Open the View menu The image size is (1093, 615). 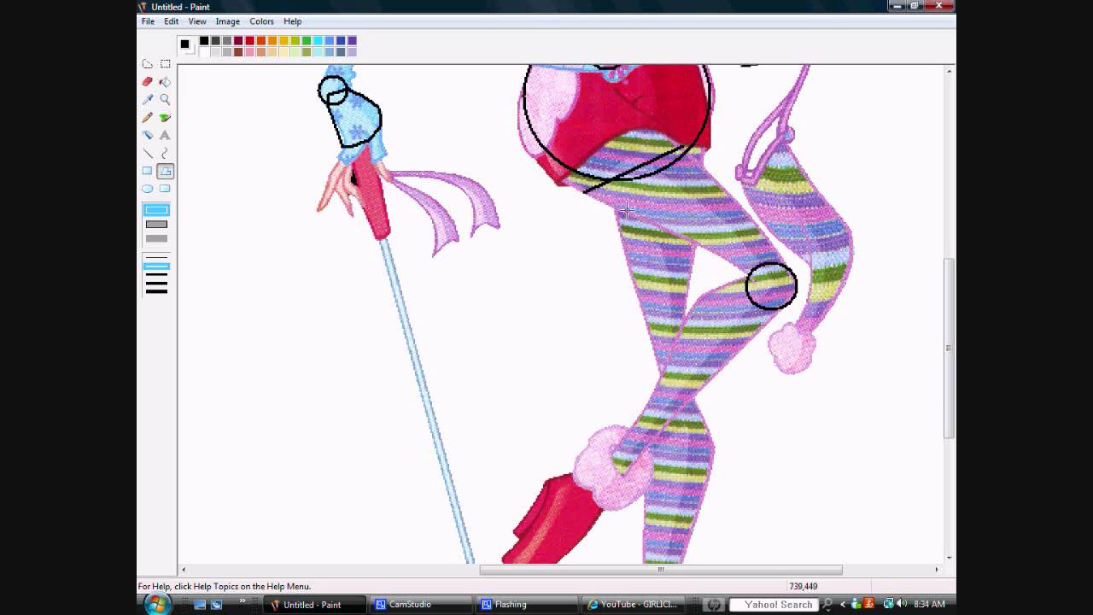tap(197, 21)
